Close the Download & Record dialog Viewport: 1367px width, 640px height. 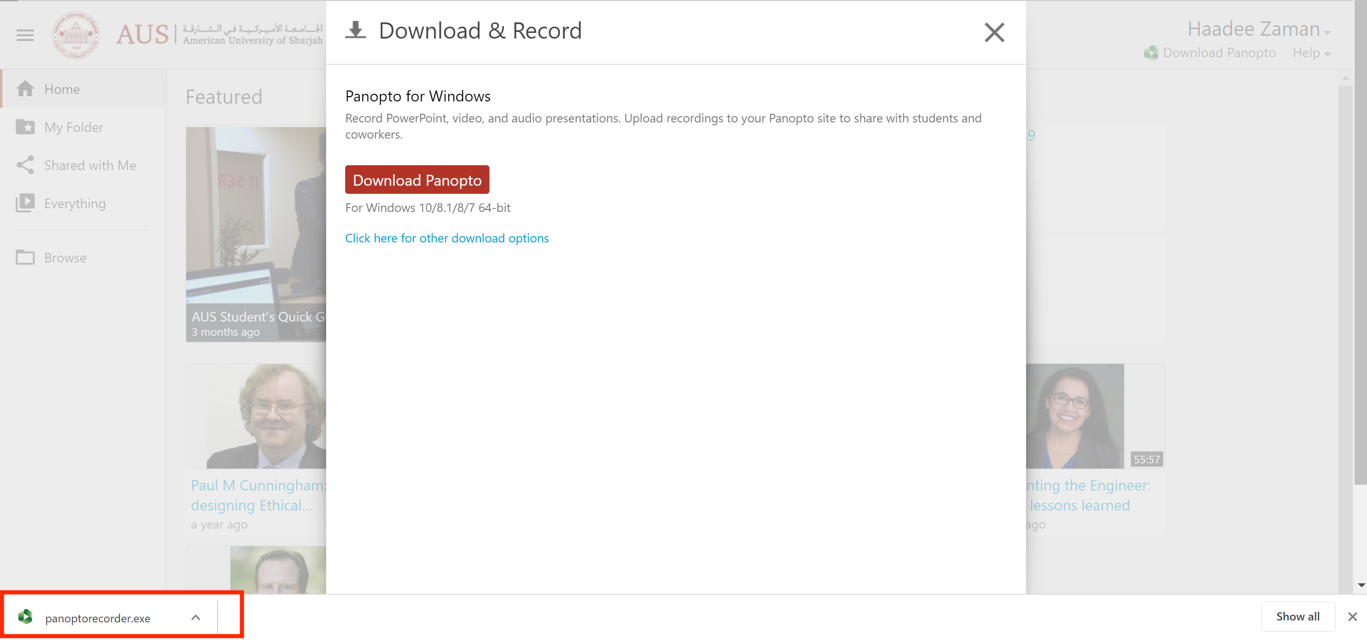tap(994, 32)
